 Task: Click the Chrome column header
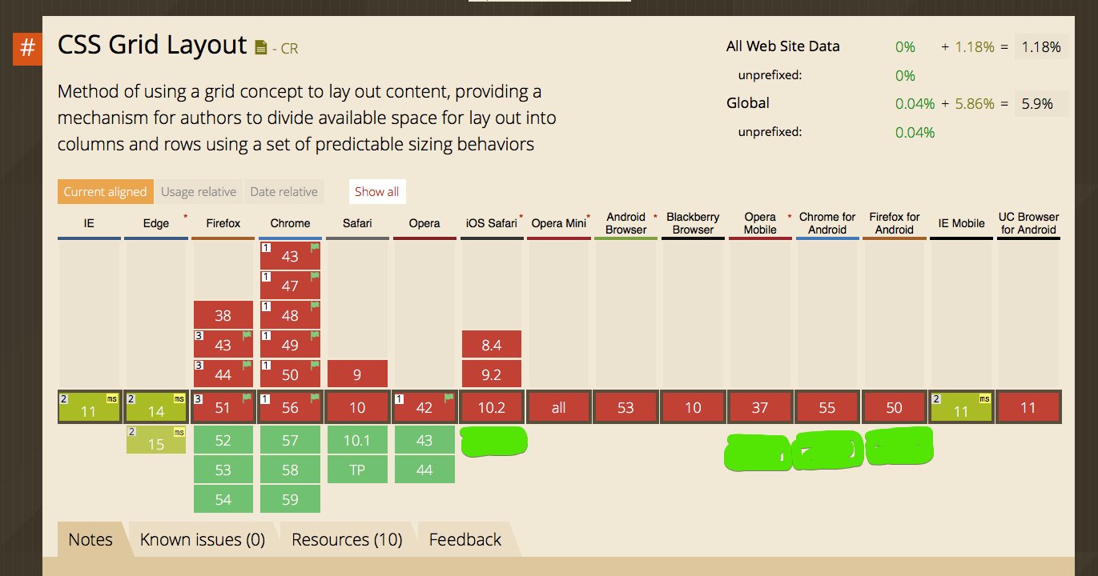[x=290, y=223]
